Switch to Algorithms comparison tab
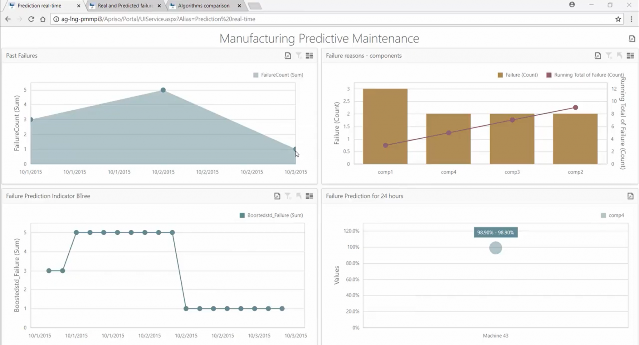Screen dimensions: 639x345 pyautogui.click(x=203, y=6)
